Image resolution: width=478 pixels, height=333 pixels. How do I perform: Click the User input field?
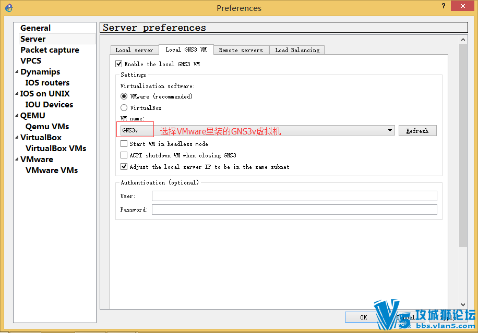[294, 196]
